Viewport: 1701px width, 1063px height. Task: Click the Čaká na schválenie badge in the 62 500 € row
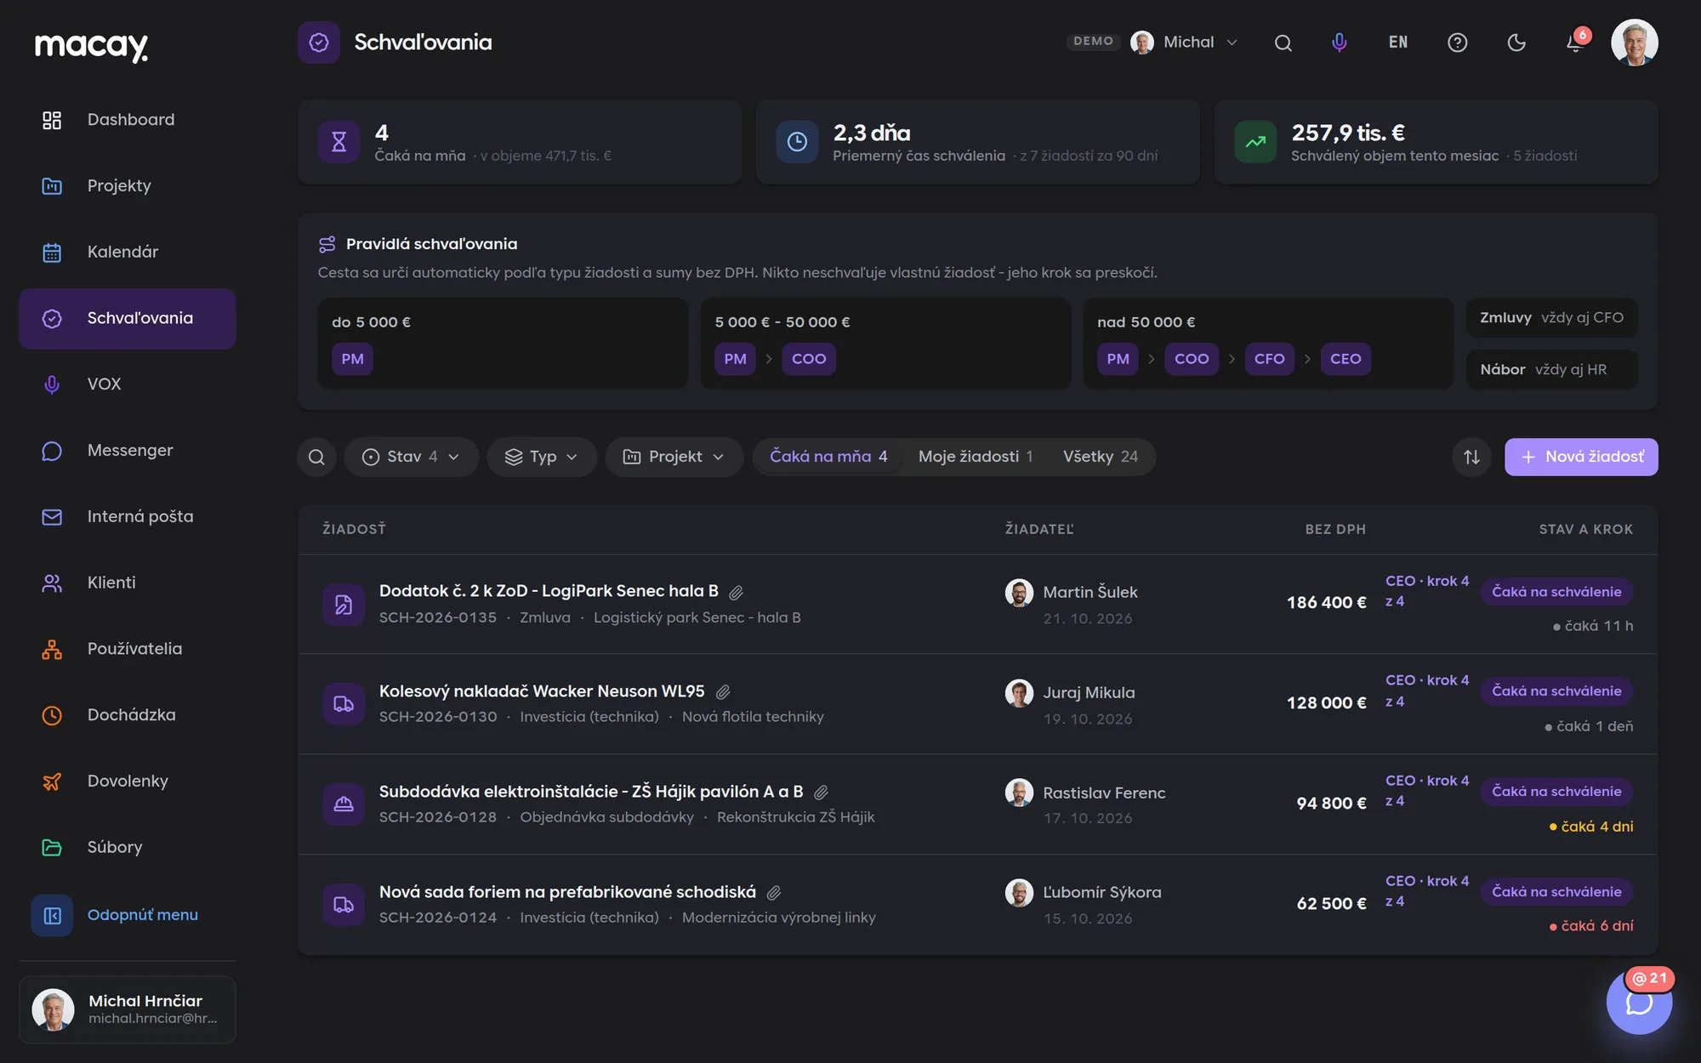click(1556, 892)
